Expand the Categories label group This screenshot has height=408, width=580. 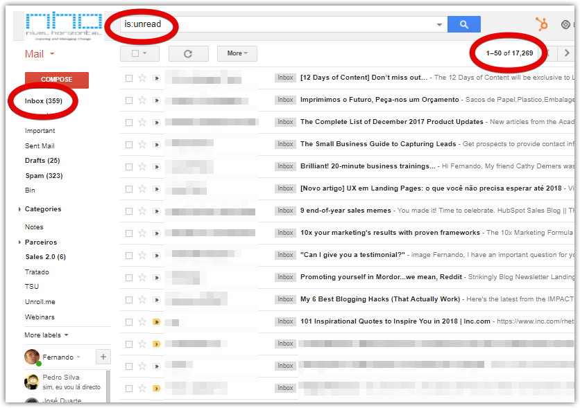pyautogui.click(x=19, y=209)
